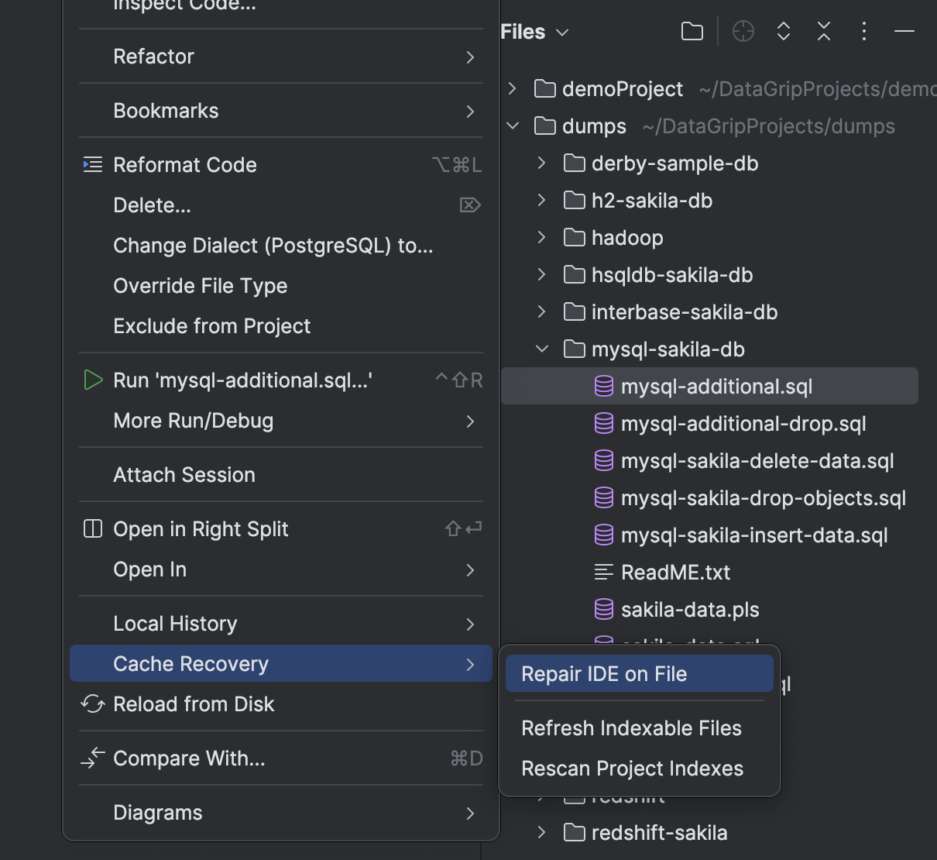This screenshot has width=937, height=860.
Task: Click the text file icon beside ReadME.txt
Action: click(x=603, y=572)
